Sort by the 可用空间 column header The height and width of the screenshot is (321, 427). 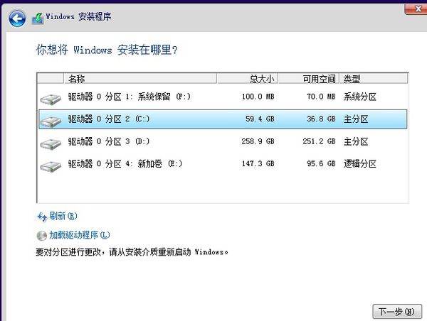pos(309,79)
